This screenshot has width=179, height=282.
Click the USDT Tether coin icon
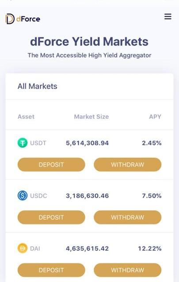click(x=23, y=143)
